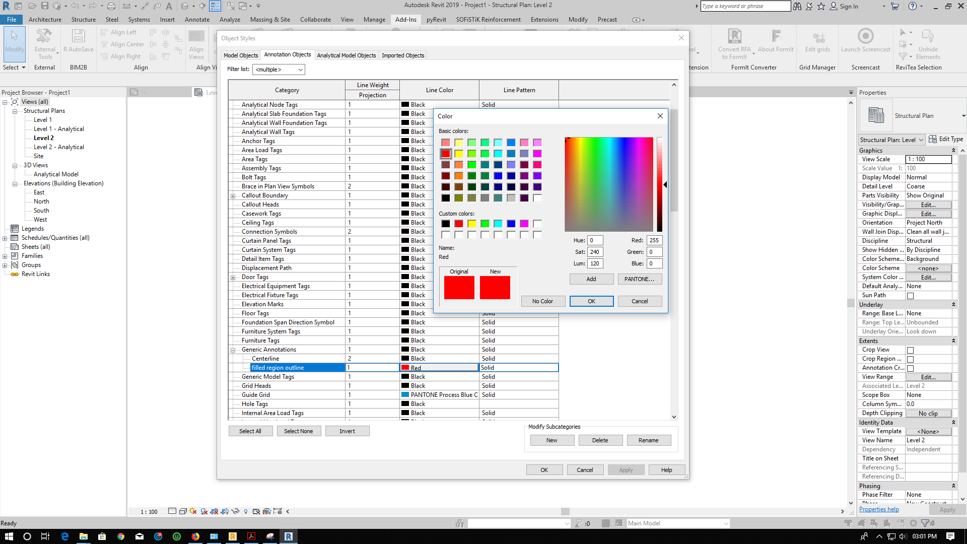Click the keyword search field
The image size is (967, 544).
tap(744, 6)
